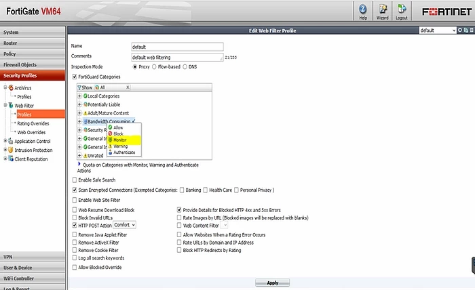Click the delete profile icon in title bar
475x290 pixels.
tap(472, 30)
